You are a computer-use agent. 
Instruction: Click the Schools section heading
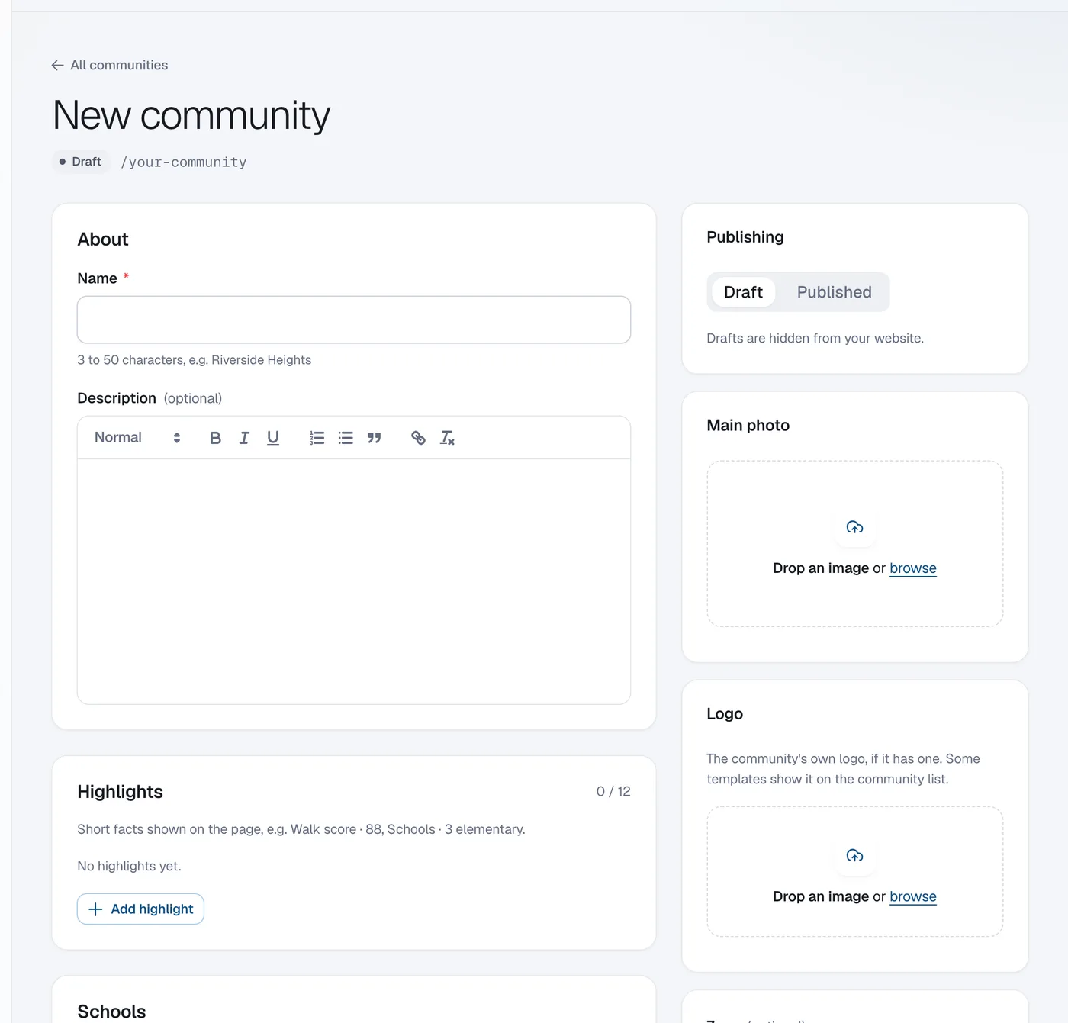tap(111, 1012)
